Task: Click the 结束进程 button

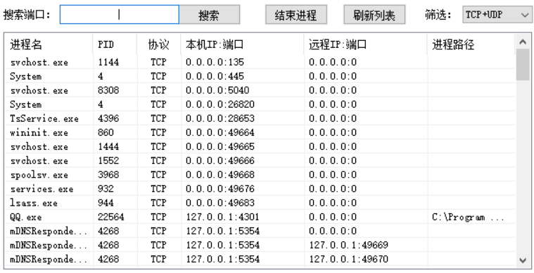Action: pyautogui.click(x=296, y=15)
